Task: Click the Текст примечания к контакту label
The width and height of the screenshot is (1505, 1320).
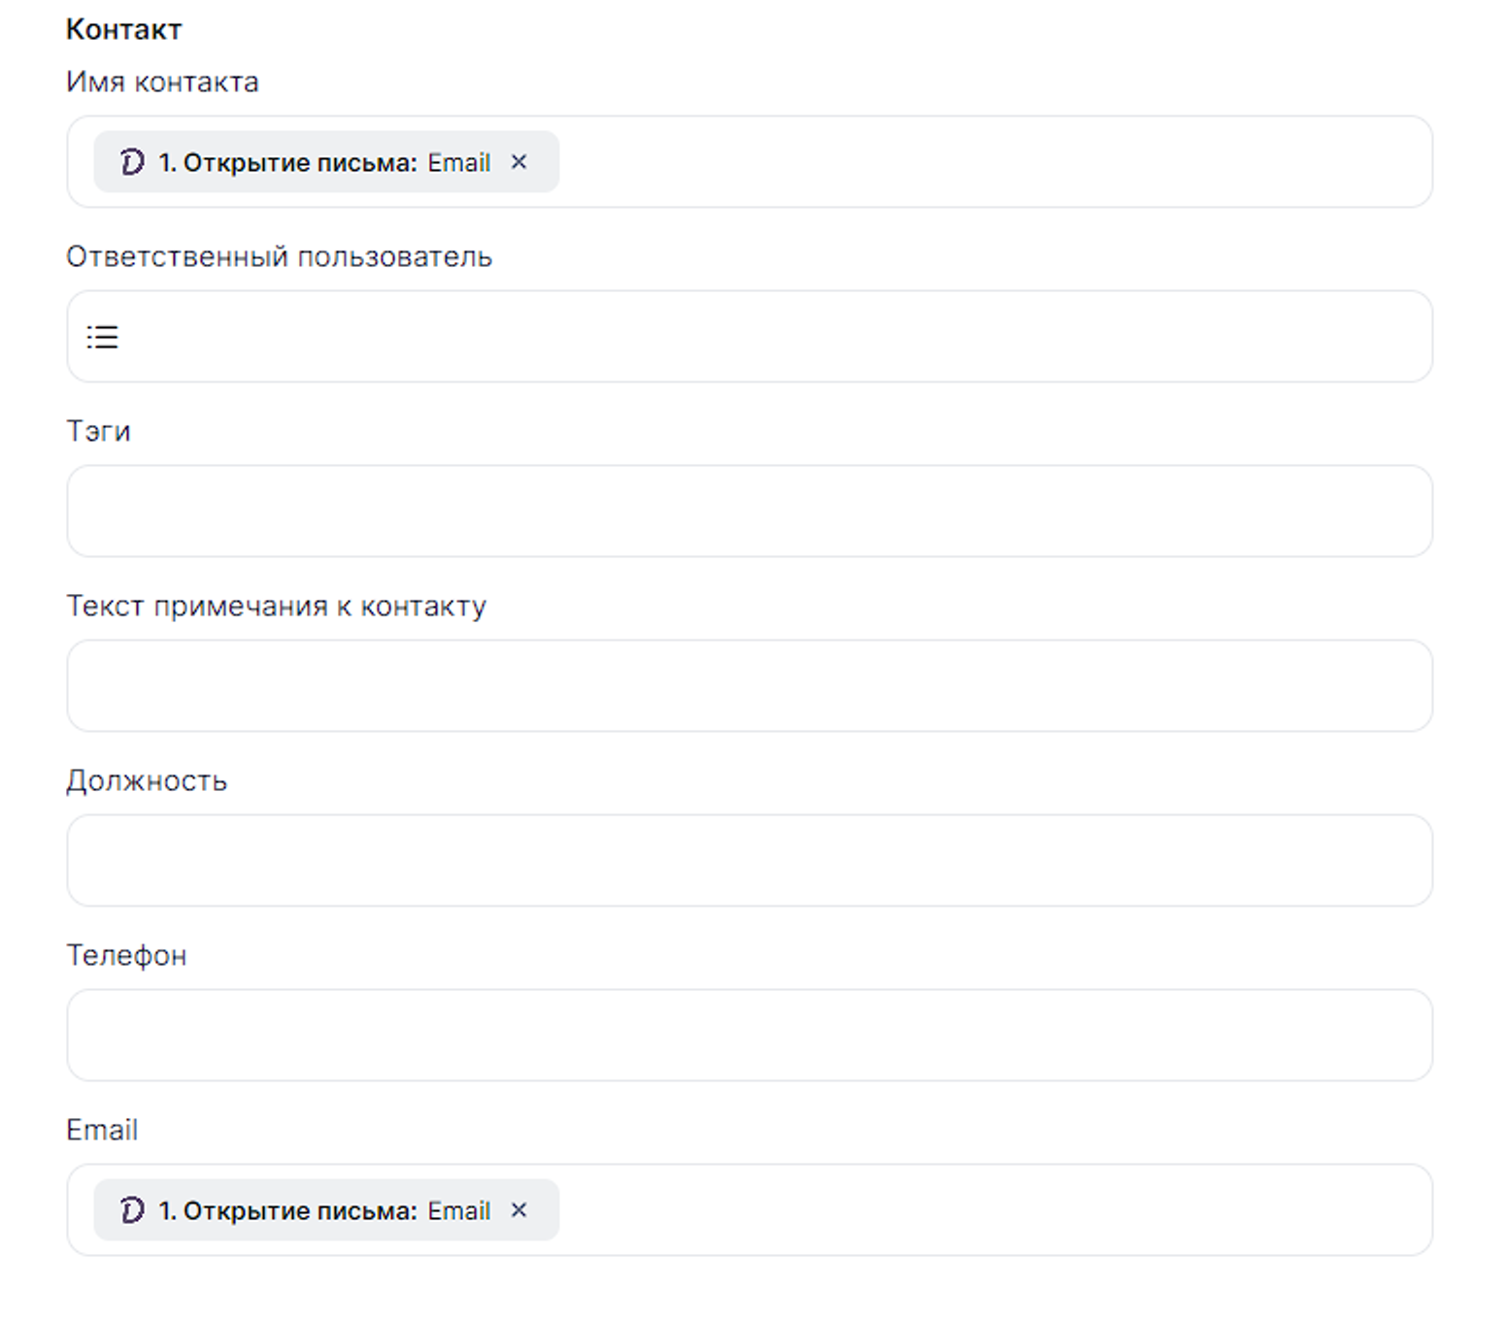Action: pyautogui.click(x=276, y=606)
